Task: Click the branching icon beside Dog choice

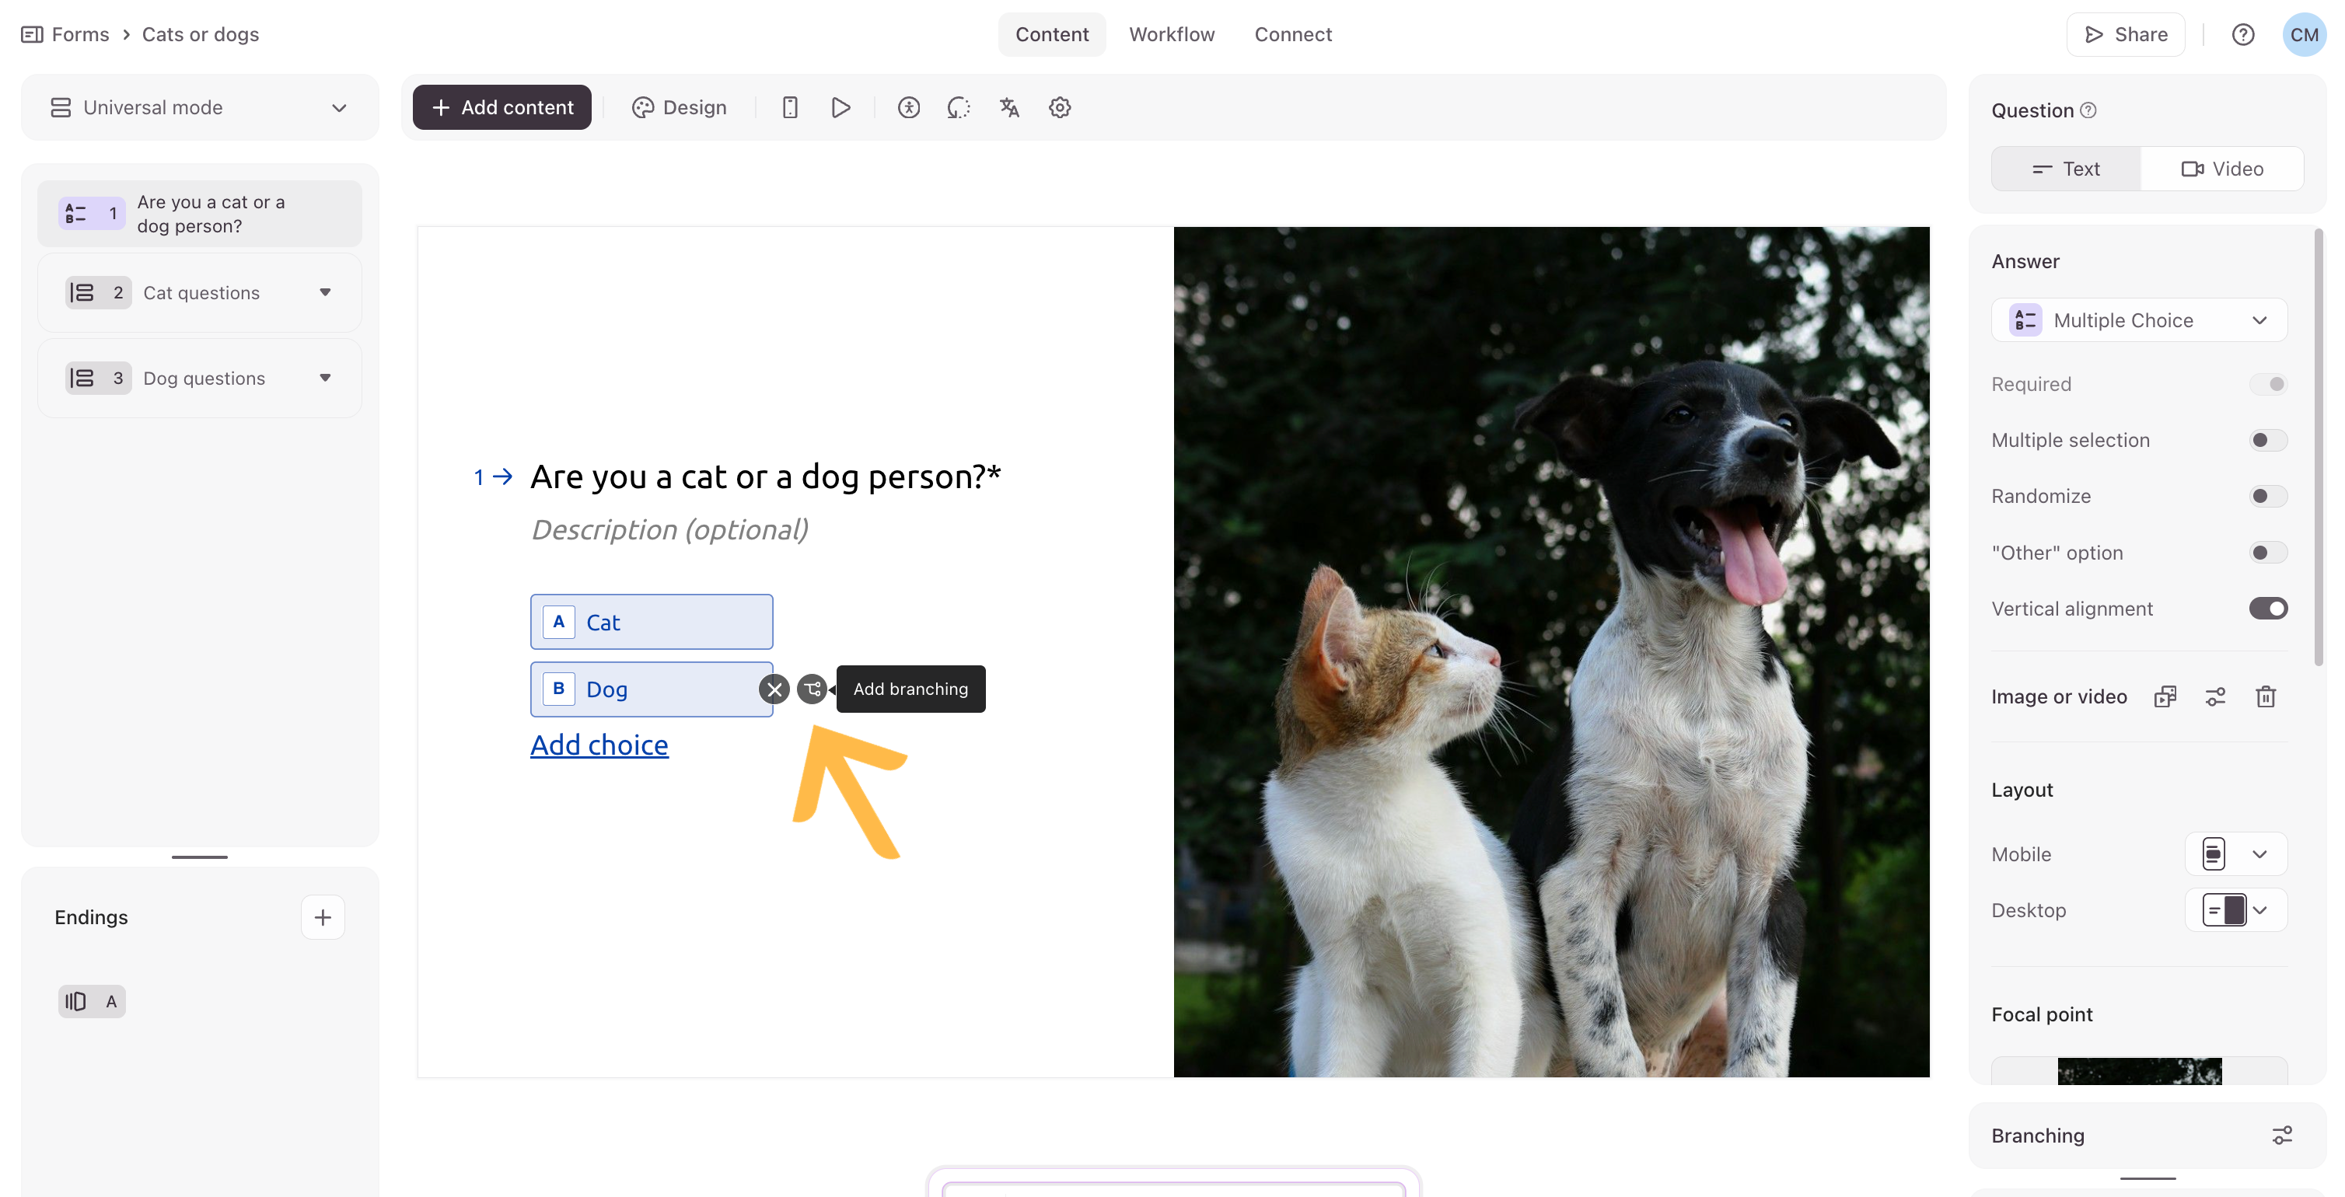Action: coord(811,689)
